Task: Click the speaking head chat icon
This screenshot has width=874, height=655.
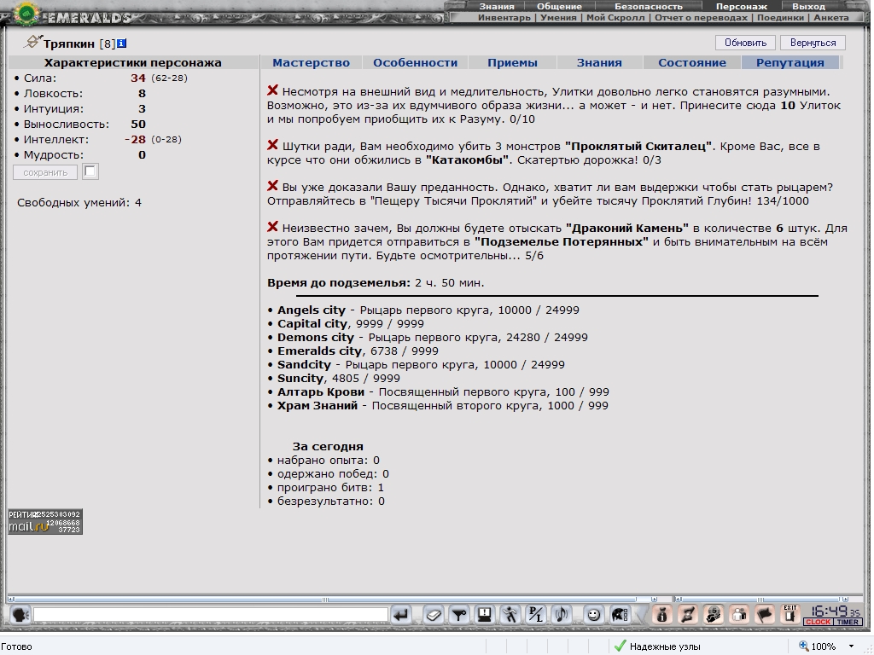Action: pos(20,615)
